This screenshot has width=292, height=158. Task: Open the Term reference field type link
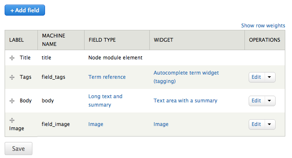[107, 77]
